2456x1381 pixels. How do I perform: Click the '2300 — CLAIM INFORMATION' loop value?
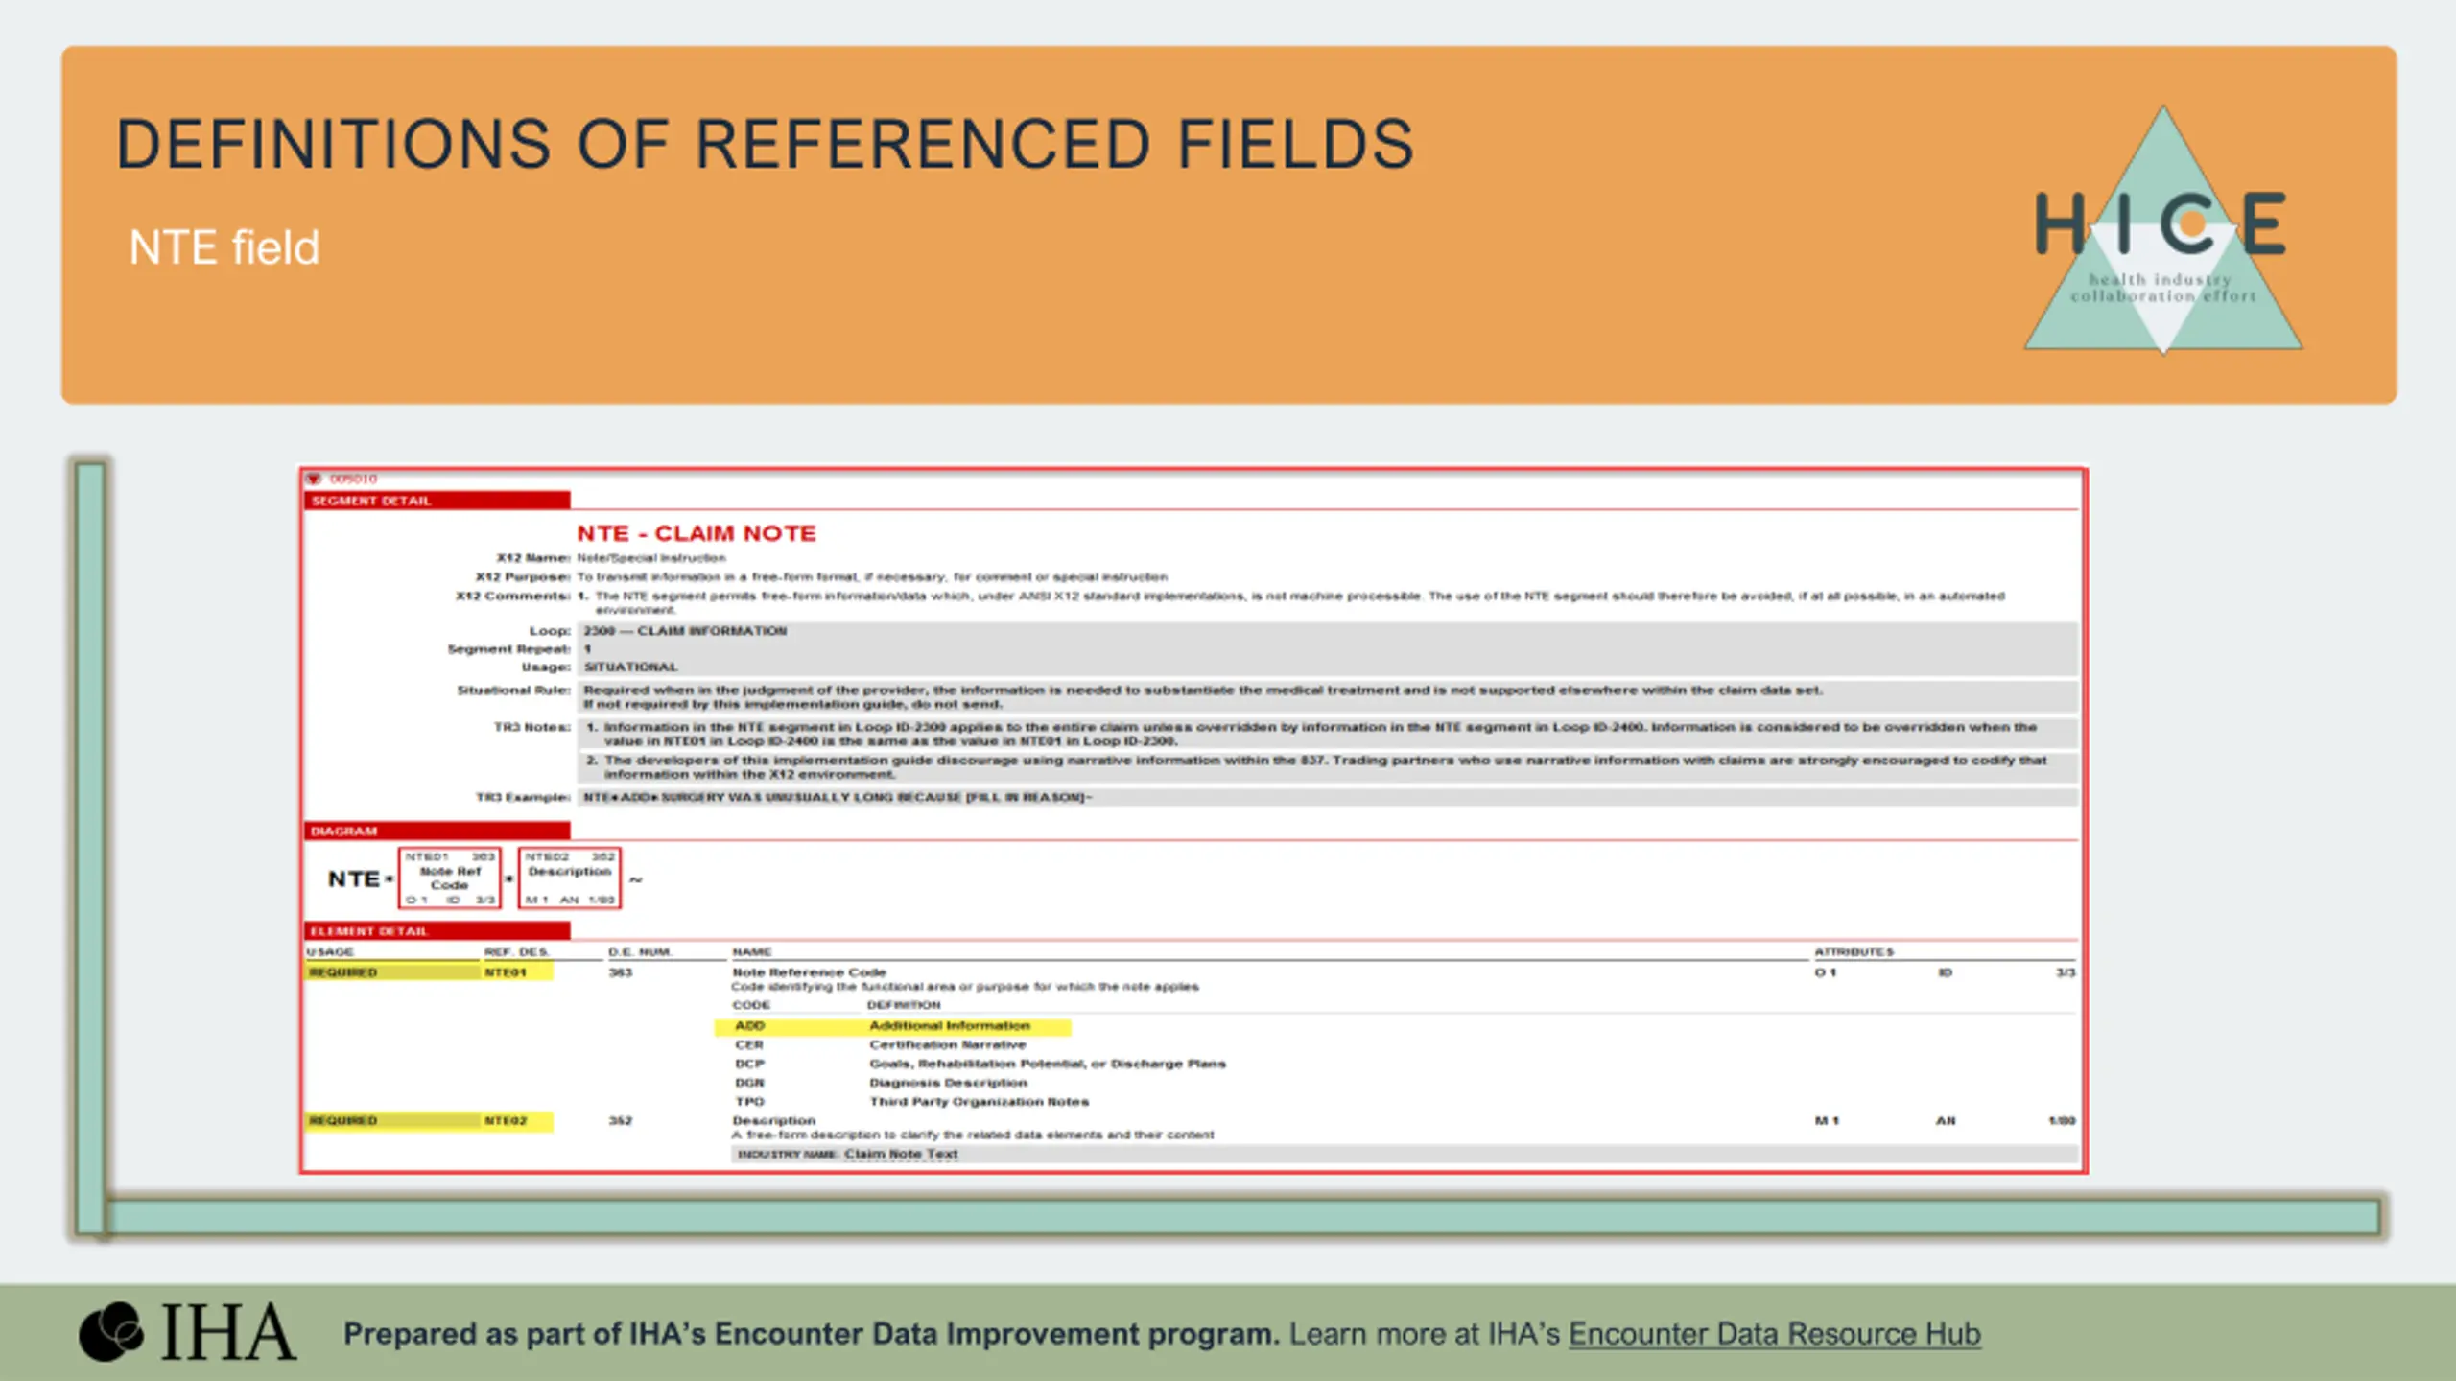pyautogui.click(x=685, y=631)
